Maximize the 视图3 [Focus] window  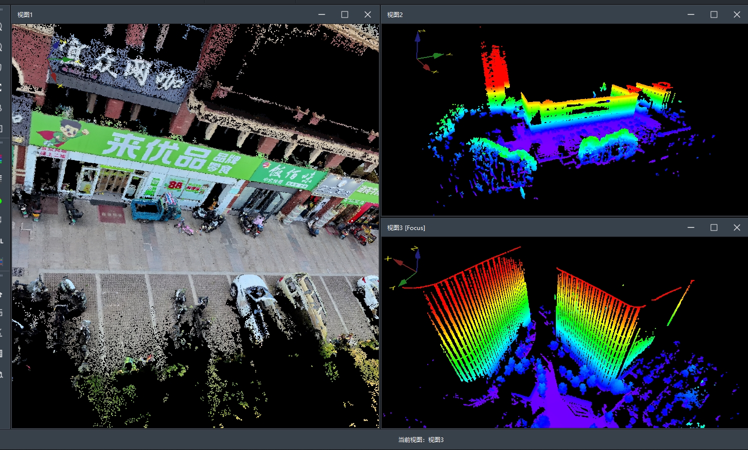pyautogui.click(x=714, y=227)
